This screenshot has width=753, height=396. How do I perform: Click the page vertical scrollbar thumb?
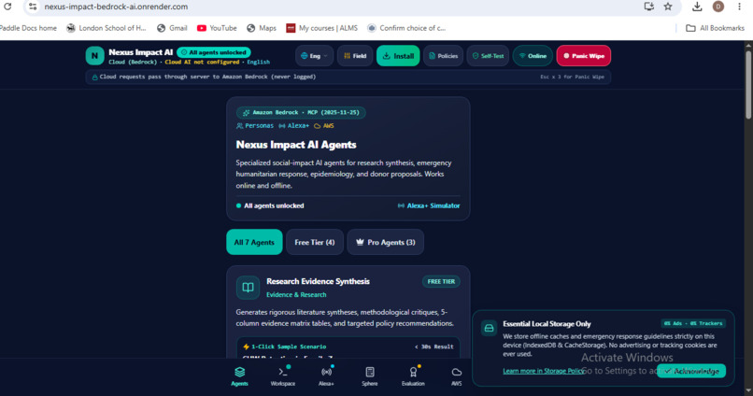[x=748, y=84]
